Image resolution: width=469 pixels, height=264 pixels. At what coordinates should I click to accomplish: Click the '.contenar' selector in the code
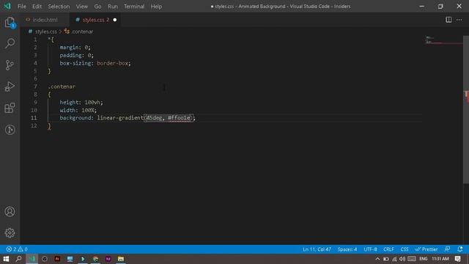(62, 87)
